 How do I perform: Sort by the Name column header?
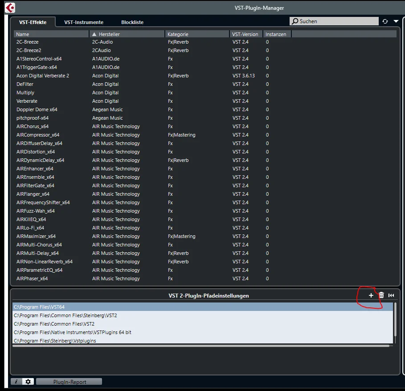click(51, 34)
